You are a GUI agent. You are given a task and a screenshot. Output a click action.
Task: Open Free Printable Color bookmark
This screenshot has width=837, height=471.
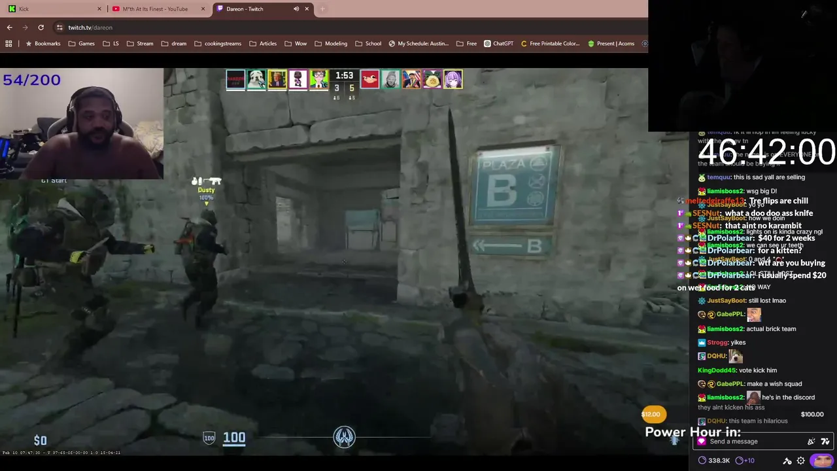click(x=551, y=44)
